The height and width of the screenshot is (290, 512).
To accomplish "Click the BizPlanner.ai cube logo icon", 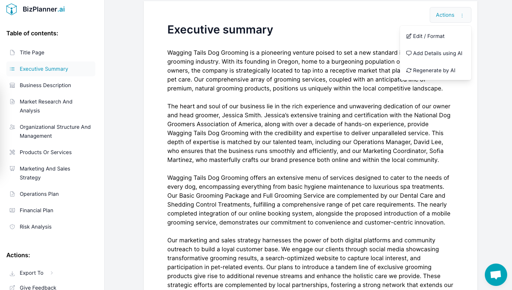I will [x=12, y=9].
